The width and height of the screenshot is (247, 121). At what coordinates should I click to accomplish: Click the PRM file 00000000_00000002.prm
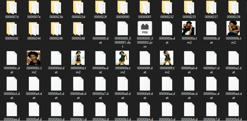(145, 28)
